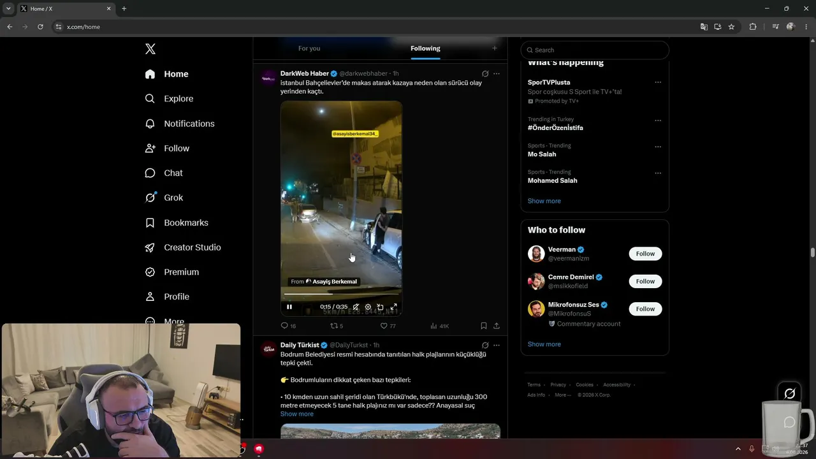Viewport: 816px width, 459px height.
Task: Open video playback settings gear
Action: point(368,307)
